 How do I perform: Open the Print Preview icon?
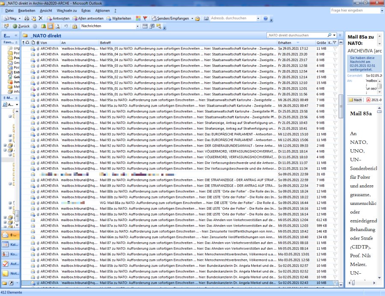(57, 26)
